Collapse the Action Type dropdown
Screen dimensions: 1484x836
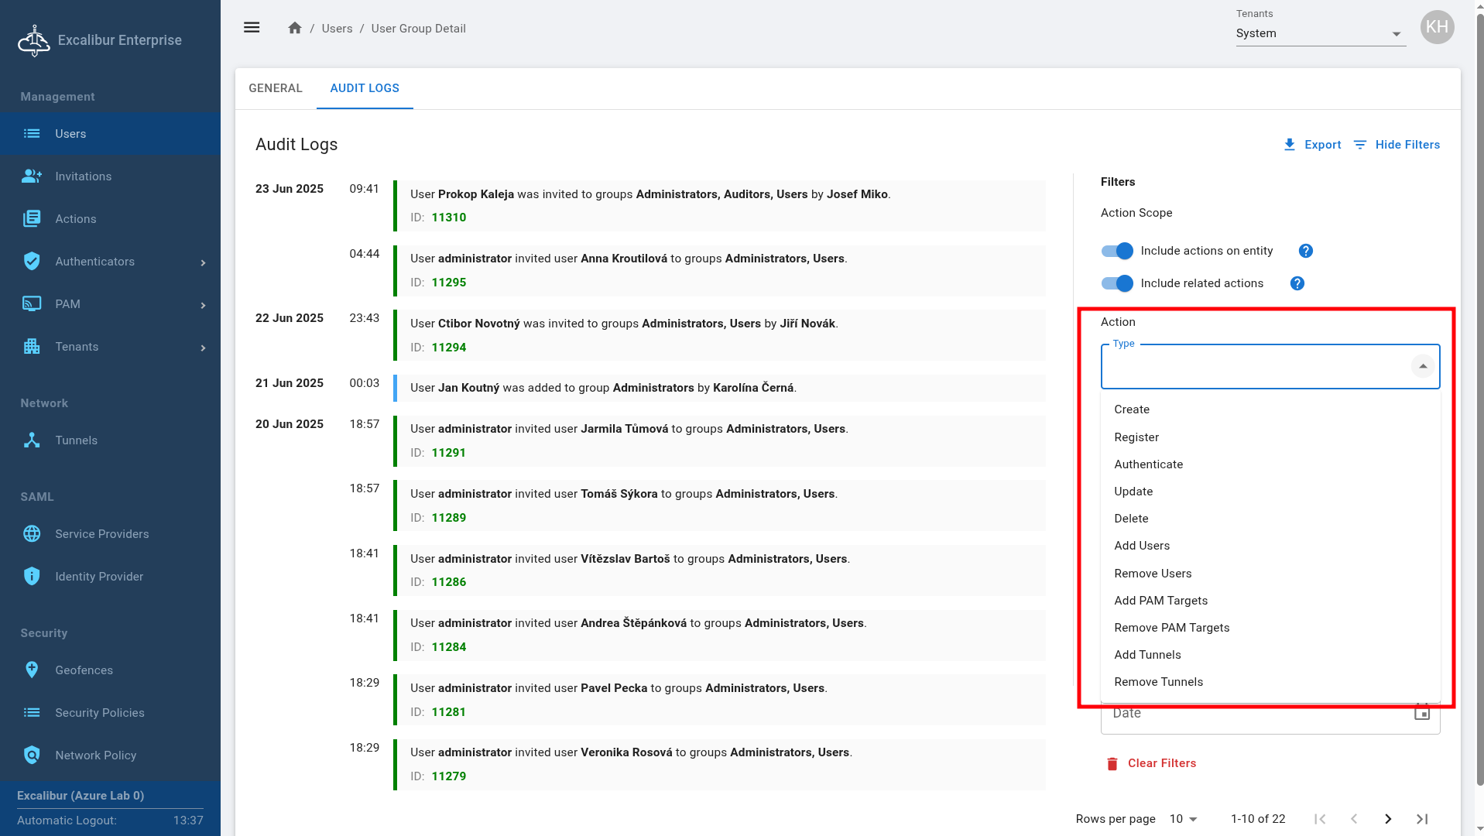1422,366
